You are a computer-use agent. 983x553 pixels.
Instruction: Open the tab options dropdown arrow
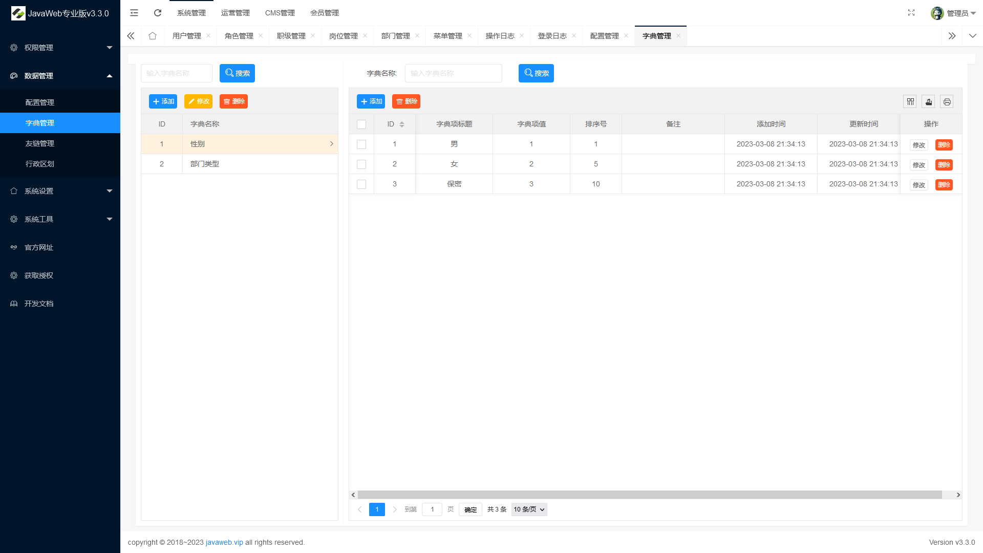[x=973, y=36]
